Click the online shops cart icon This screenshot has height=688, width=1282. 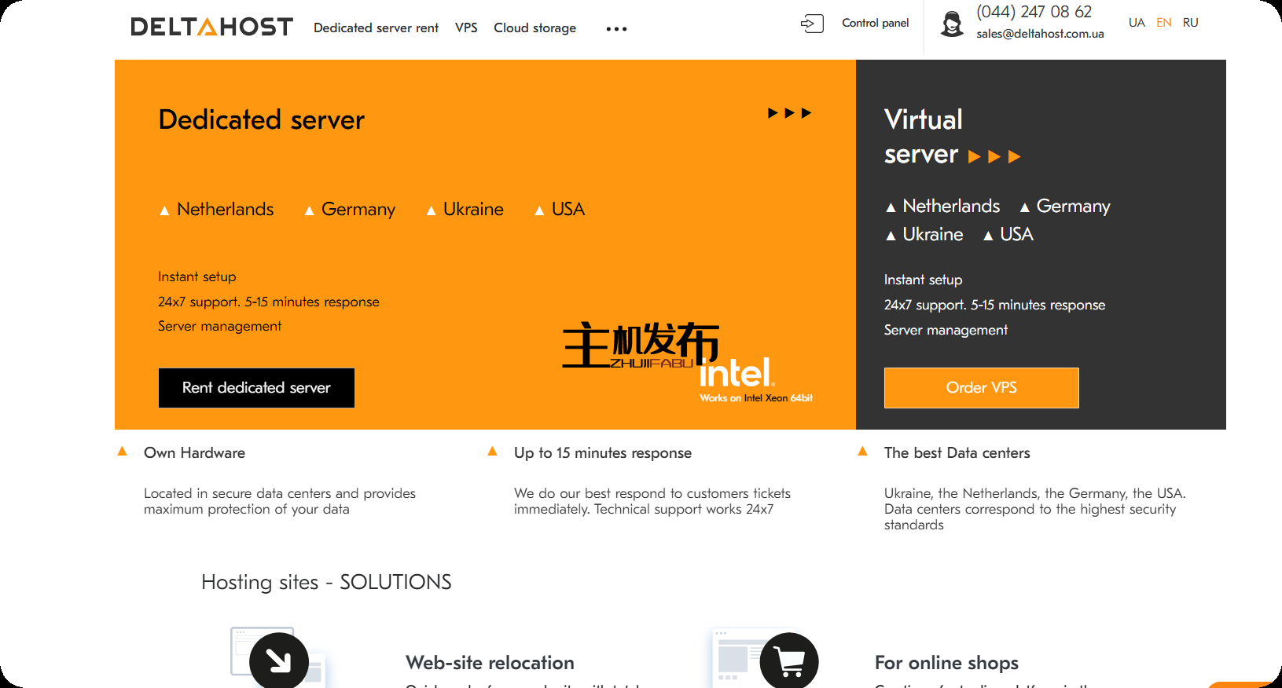tap(789, 661)
